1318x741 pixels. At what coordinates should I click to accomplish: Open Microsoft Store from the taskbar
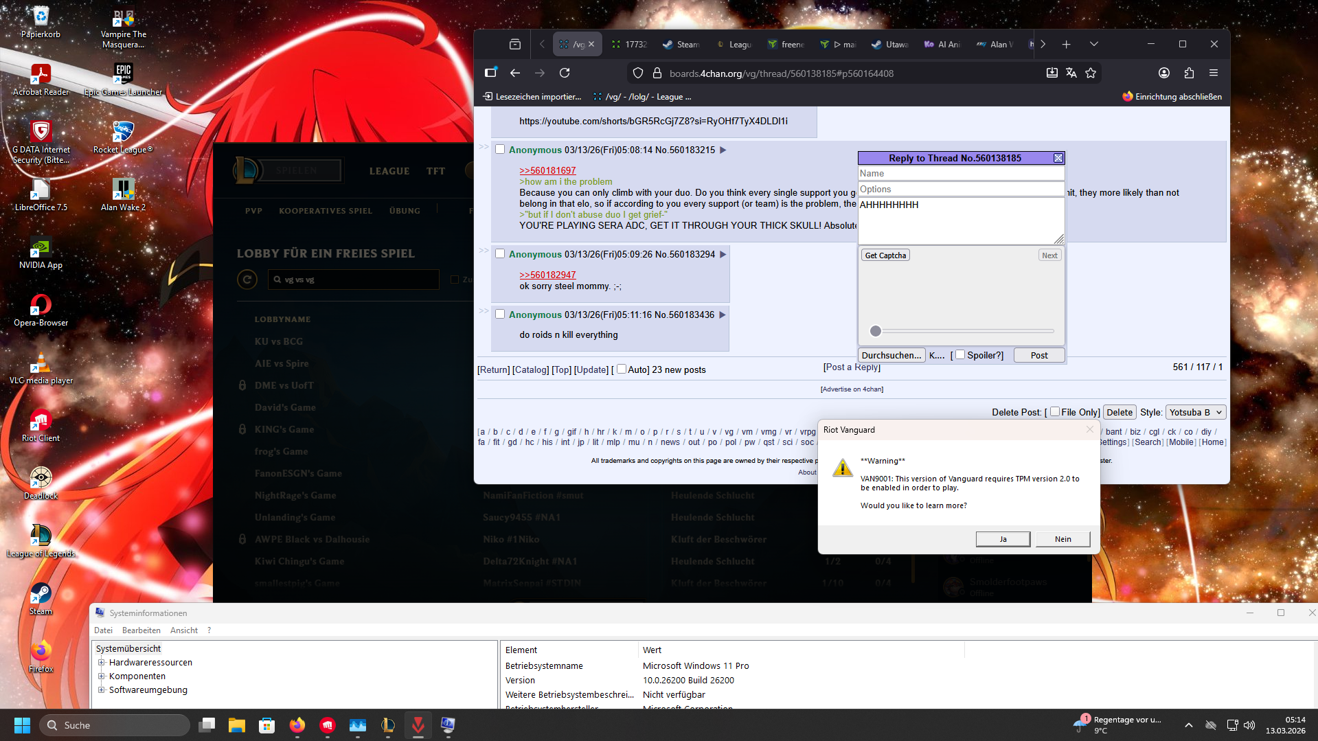pyautogui.click(x=266, y=725)
